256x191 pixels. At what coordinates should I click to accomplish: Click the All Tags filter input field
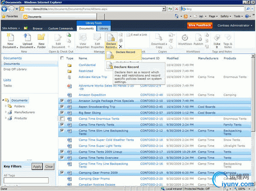(x=26, y=180)
